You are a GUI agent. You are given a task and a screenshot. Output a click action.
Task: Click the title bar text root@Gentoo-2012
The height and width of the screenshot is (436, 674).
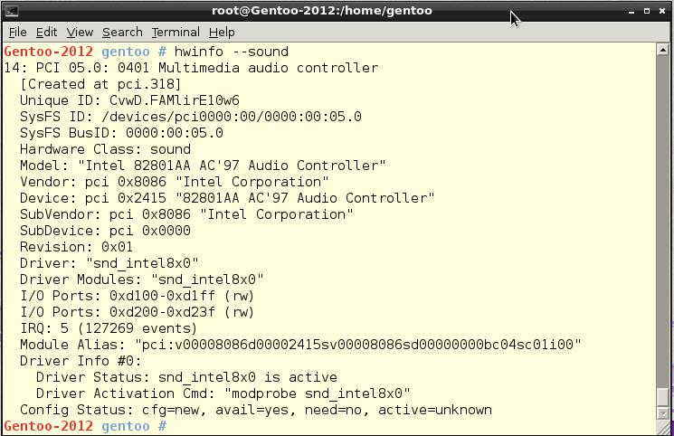point(321,11)
